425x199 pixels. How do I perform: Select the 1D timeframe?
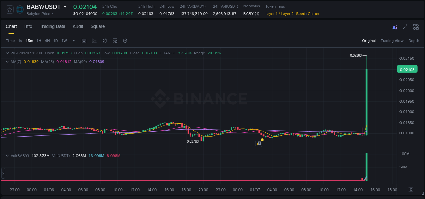point(55,41)
